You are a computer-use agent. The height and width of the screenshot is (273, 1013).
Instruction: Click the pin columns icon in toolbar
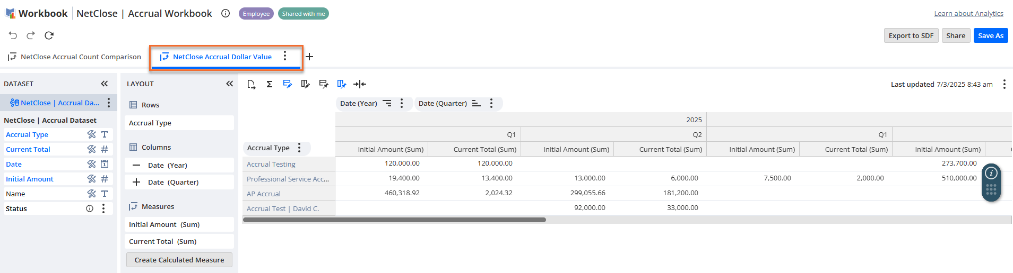click(x=342, y=84)
